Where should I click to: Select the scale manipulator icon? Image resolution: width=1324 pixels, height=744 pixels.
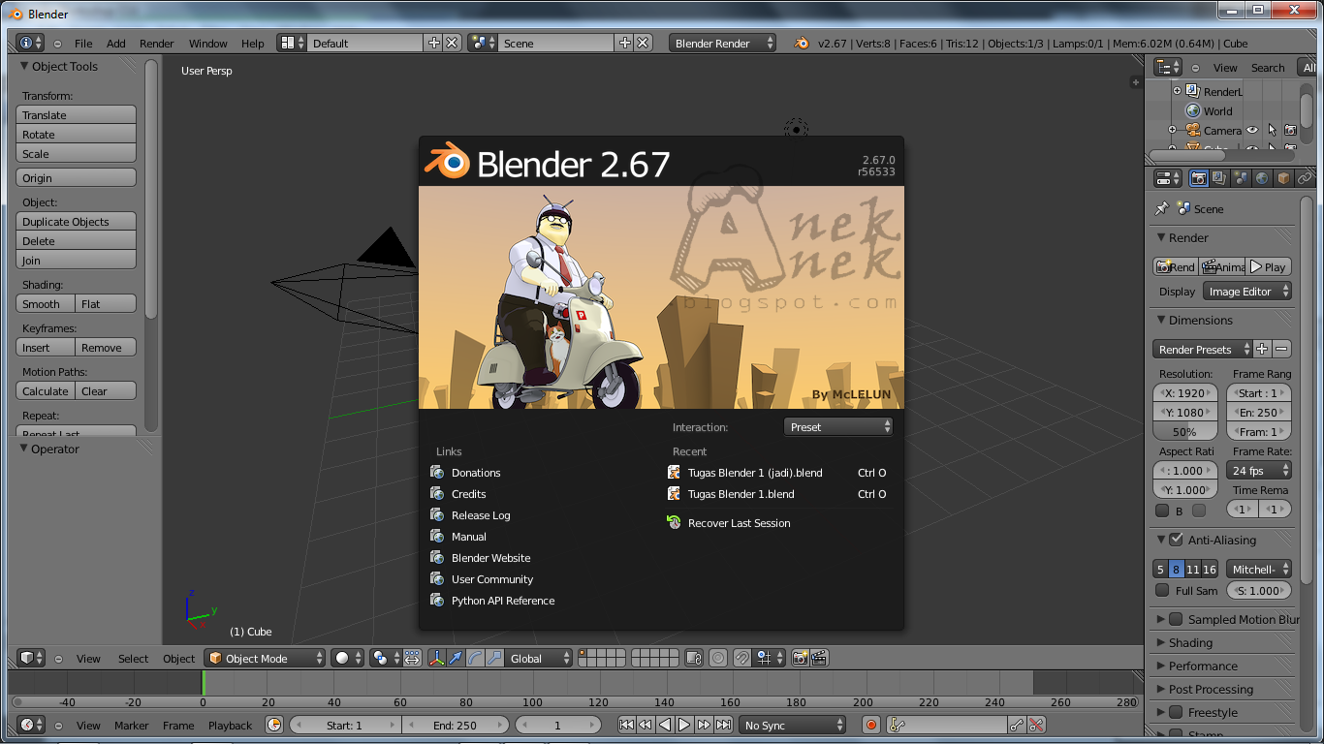coord(495,658)
